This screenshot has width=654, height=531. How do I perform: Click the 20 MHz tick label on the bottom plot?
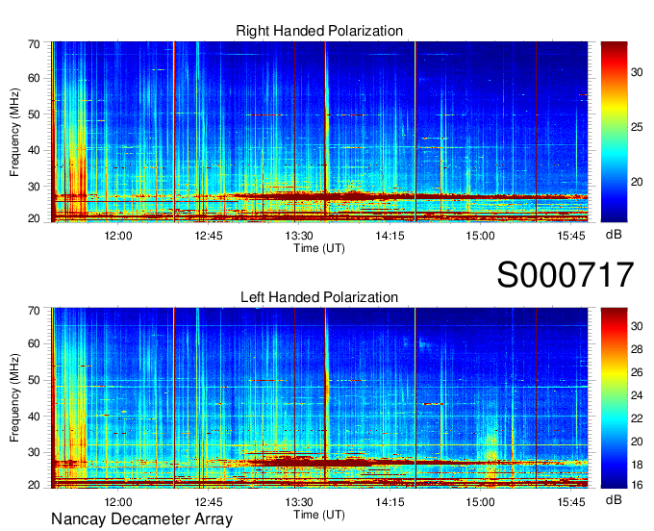(x=34, y=485)
